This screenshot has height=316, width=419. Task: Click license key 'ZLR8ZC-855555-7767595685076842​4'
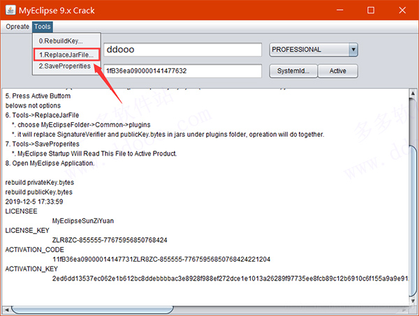110,240
